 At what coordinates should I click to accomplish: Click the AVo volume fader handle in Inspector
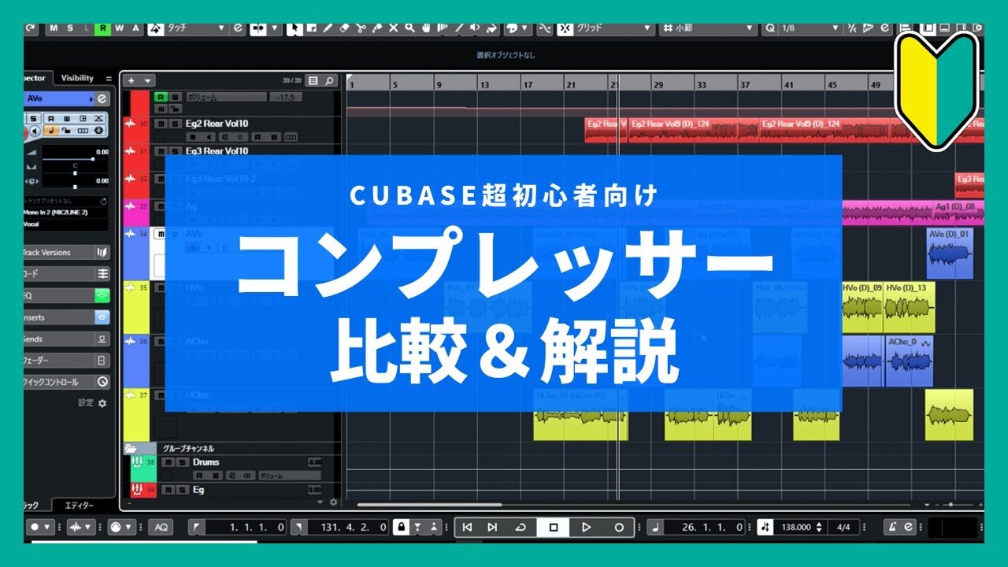click(92, 159)
